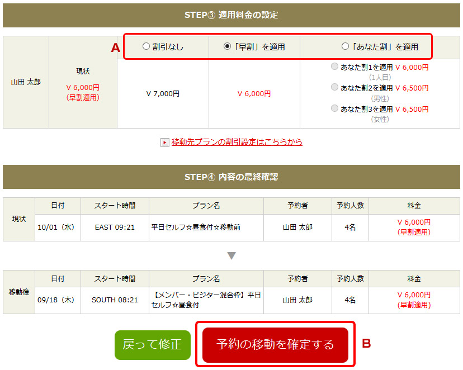The image size is (463, 370).
Task: Select the 割引なし radio button
Action: pyautogui.click(x=146, y=46)
